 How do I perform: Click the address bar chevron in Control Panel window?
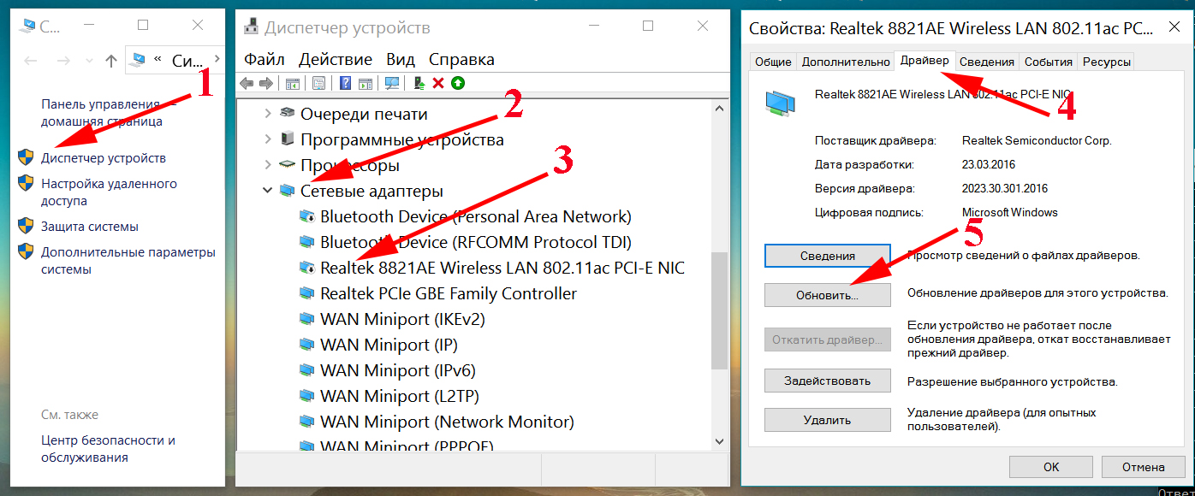217,60
